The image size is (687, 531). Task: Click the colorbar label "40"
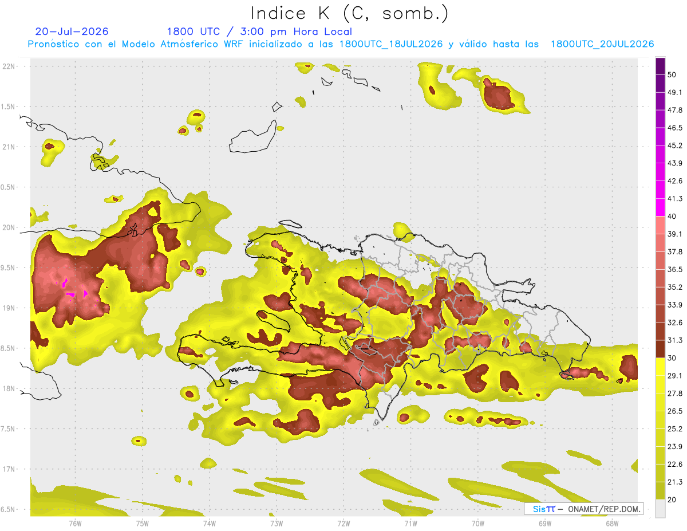(672, 217)
